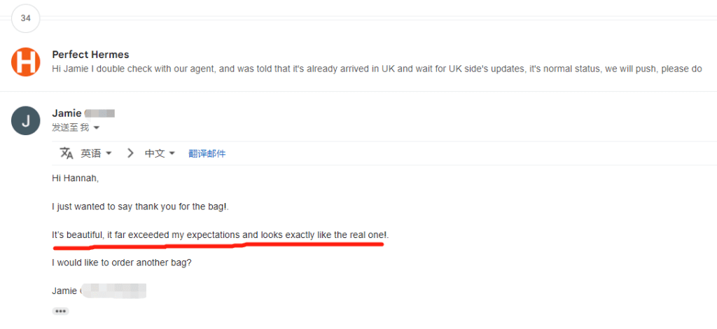Click Jamie's gray J avatar

26,121
